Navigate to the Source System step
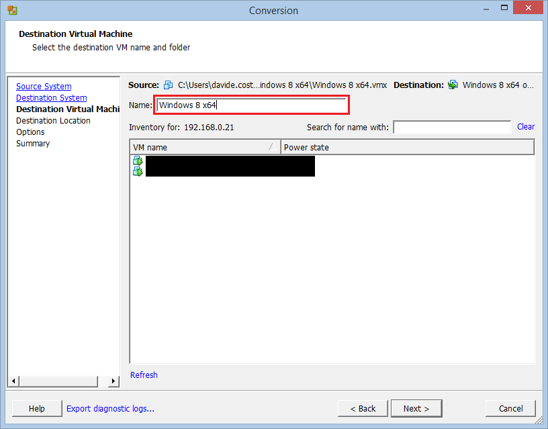548x429 pixels. [44, 86]
